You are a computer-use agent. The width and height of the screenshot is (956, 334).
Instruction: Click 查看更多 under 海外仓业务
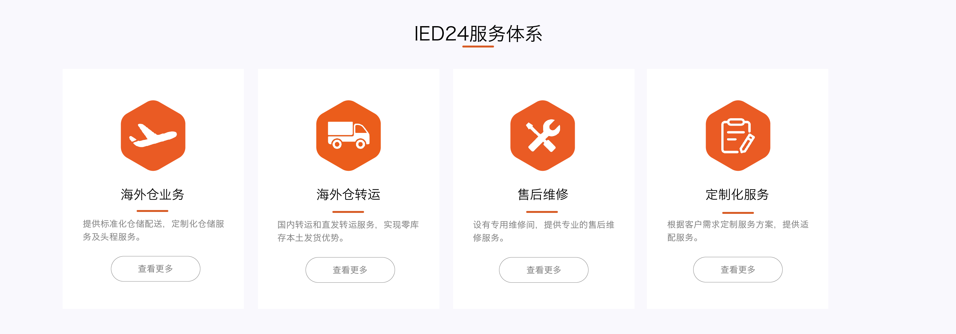(x=156, y=269)
